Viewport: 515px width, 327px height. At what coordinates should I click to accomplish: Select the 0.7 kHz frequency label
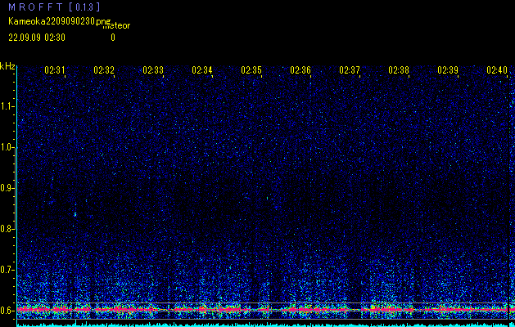7,270
